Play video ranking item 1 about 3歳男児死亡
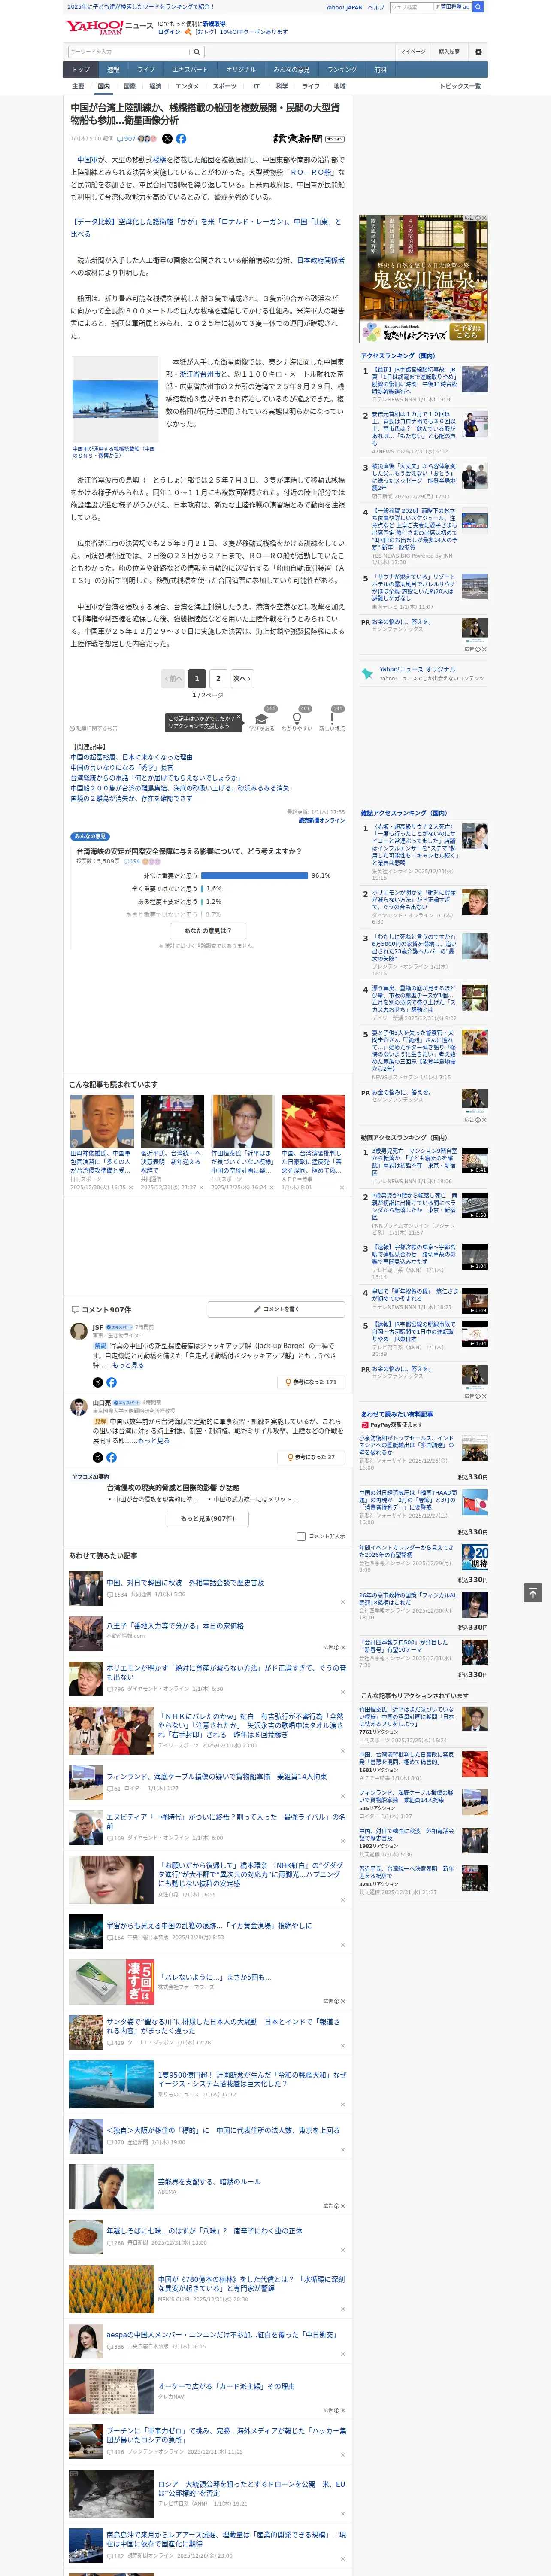 click(x=475, y=1160)
